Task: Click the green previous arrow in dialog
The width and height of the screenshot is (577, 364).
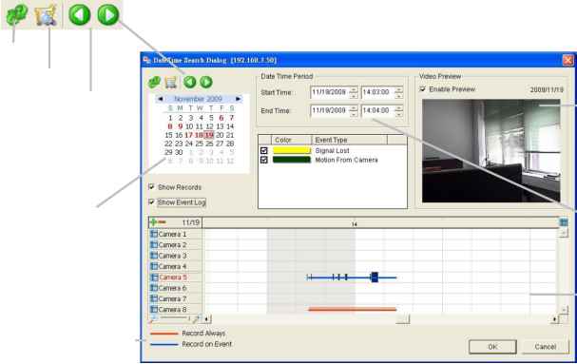Action: [190, 82]
